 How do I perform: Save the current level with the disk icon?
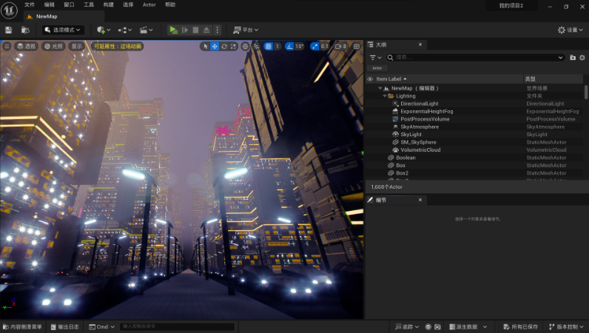tap(8, 30)
